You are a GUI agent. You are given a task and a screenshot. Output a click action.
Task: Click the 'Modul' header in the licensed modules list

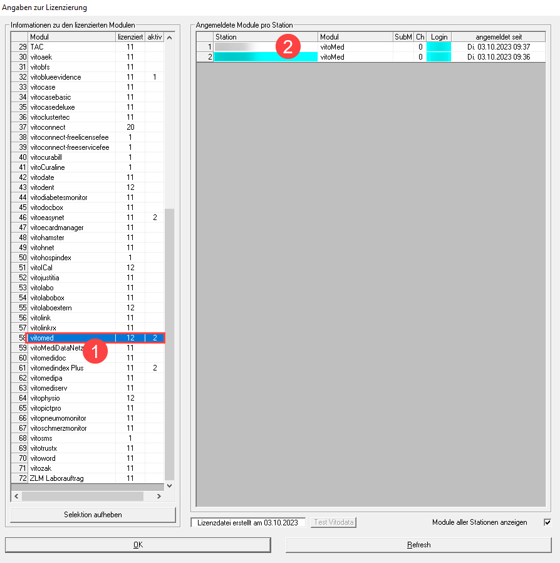(72, 37)
